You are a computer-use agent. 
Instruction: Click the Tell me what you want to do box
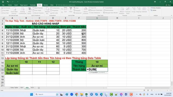[66, 5]
